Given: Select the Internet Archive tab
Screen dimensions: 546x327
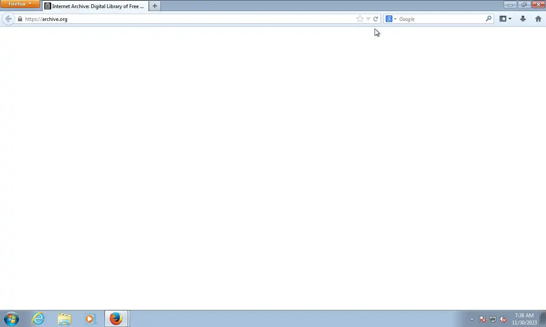Looking at the screenshot, I should [96, 6].
